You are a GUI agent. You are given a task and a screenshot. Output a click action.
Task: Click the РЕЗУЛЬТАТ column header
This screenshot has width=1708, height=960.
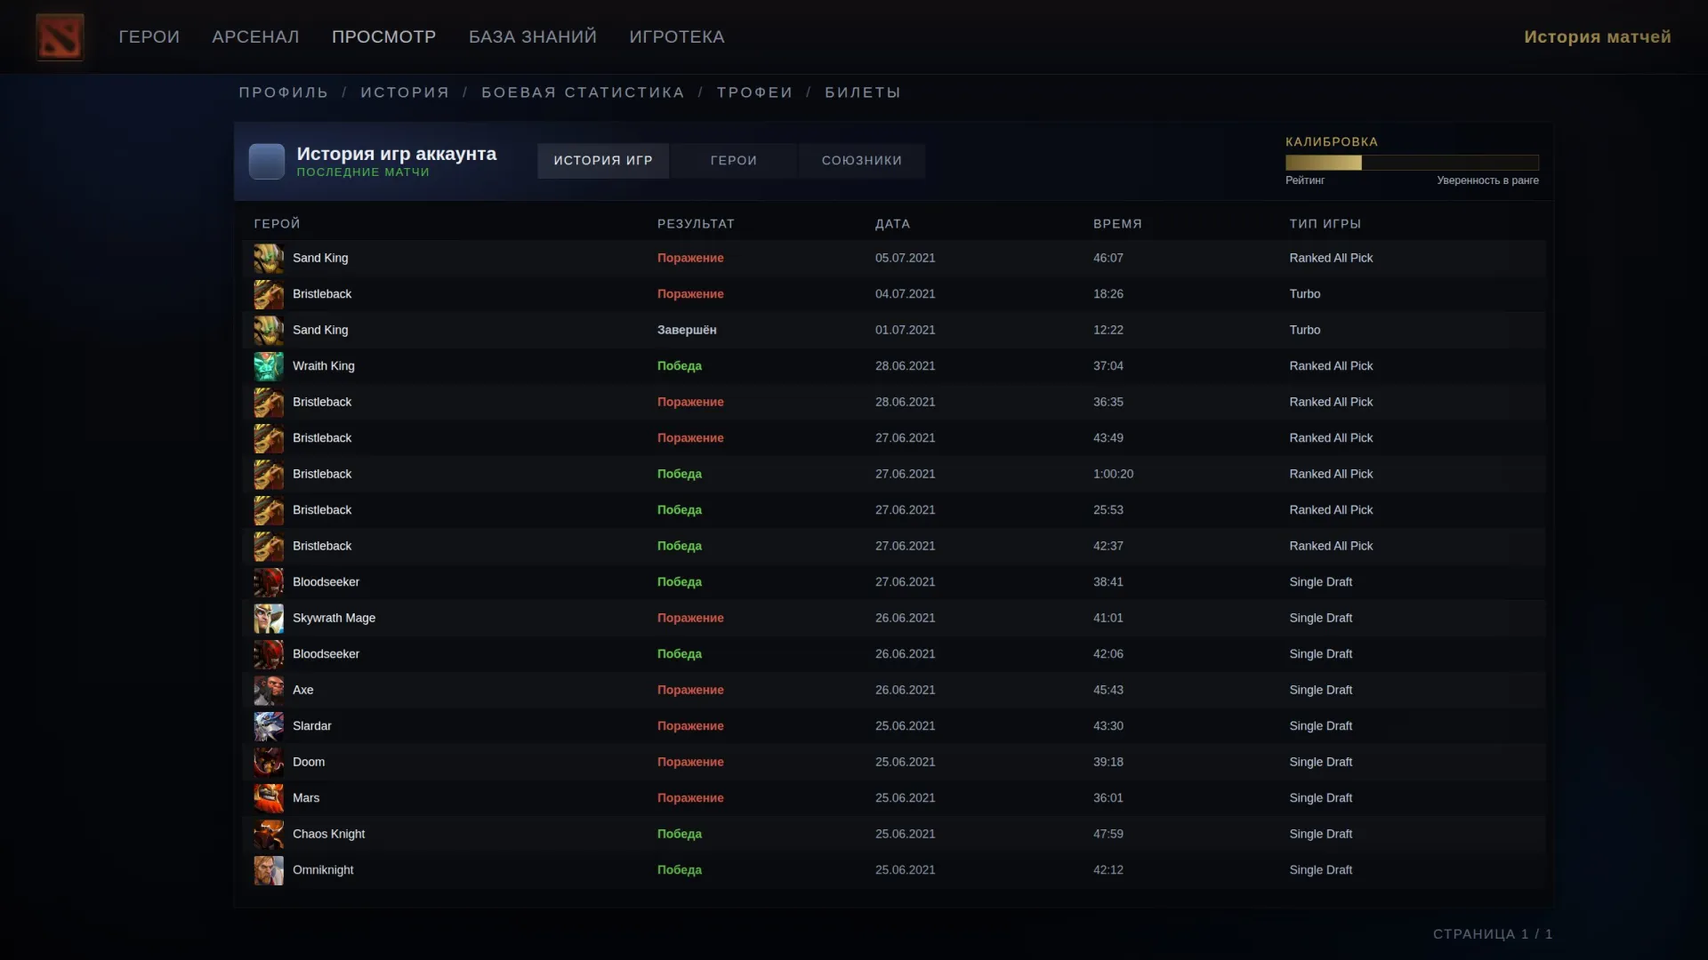[x=696, y=224]
